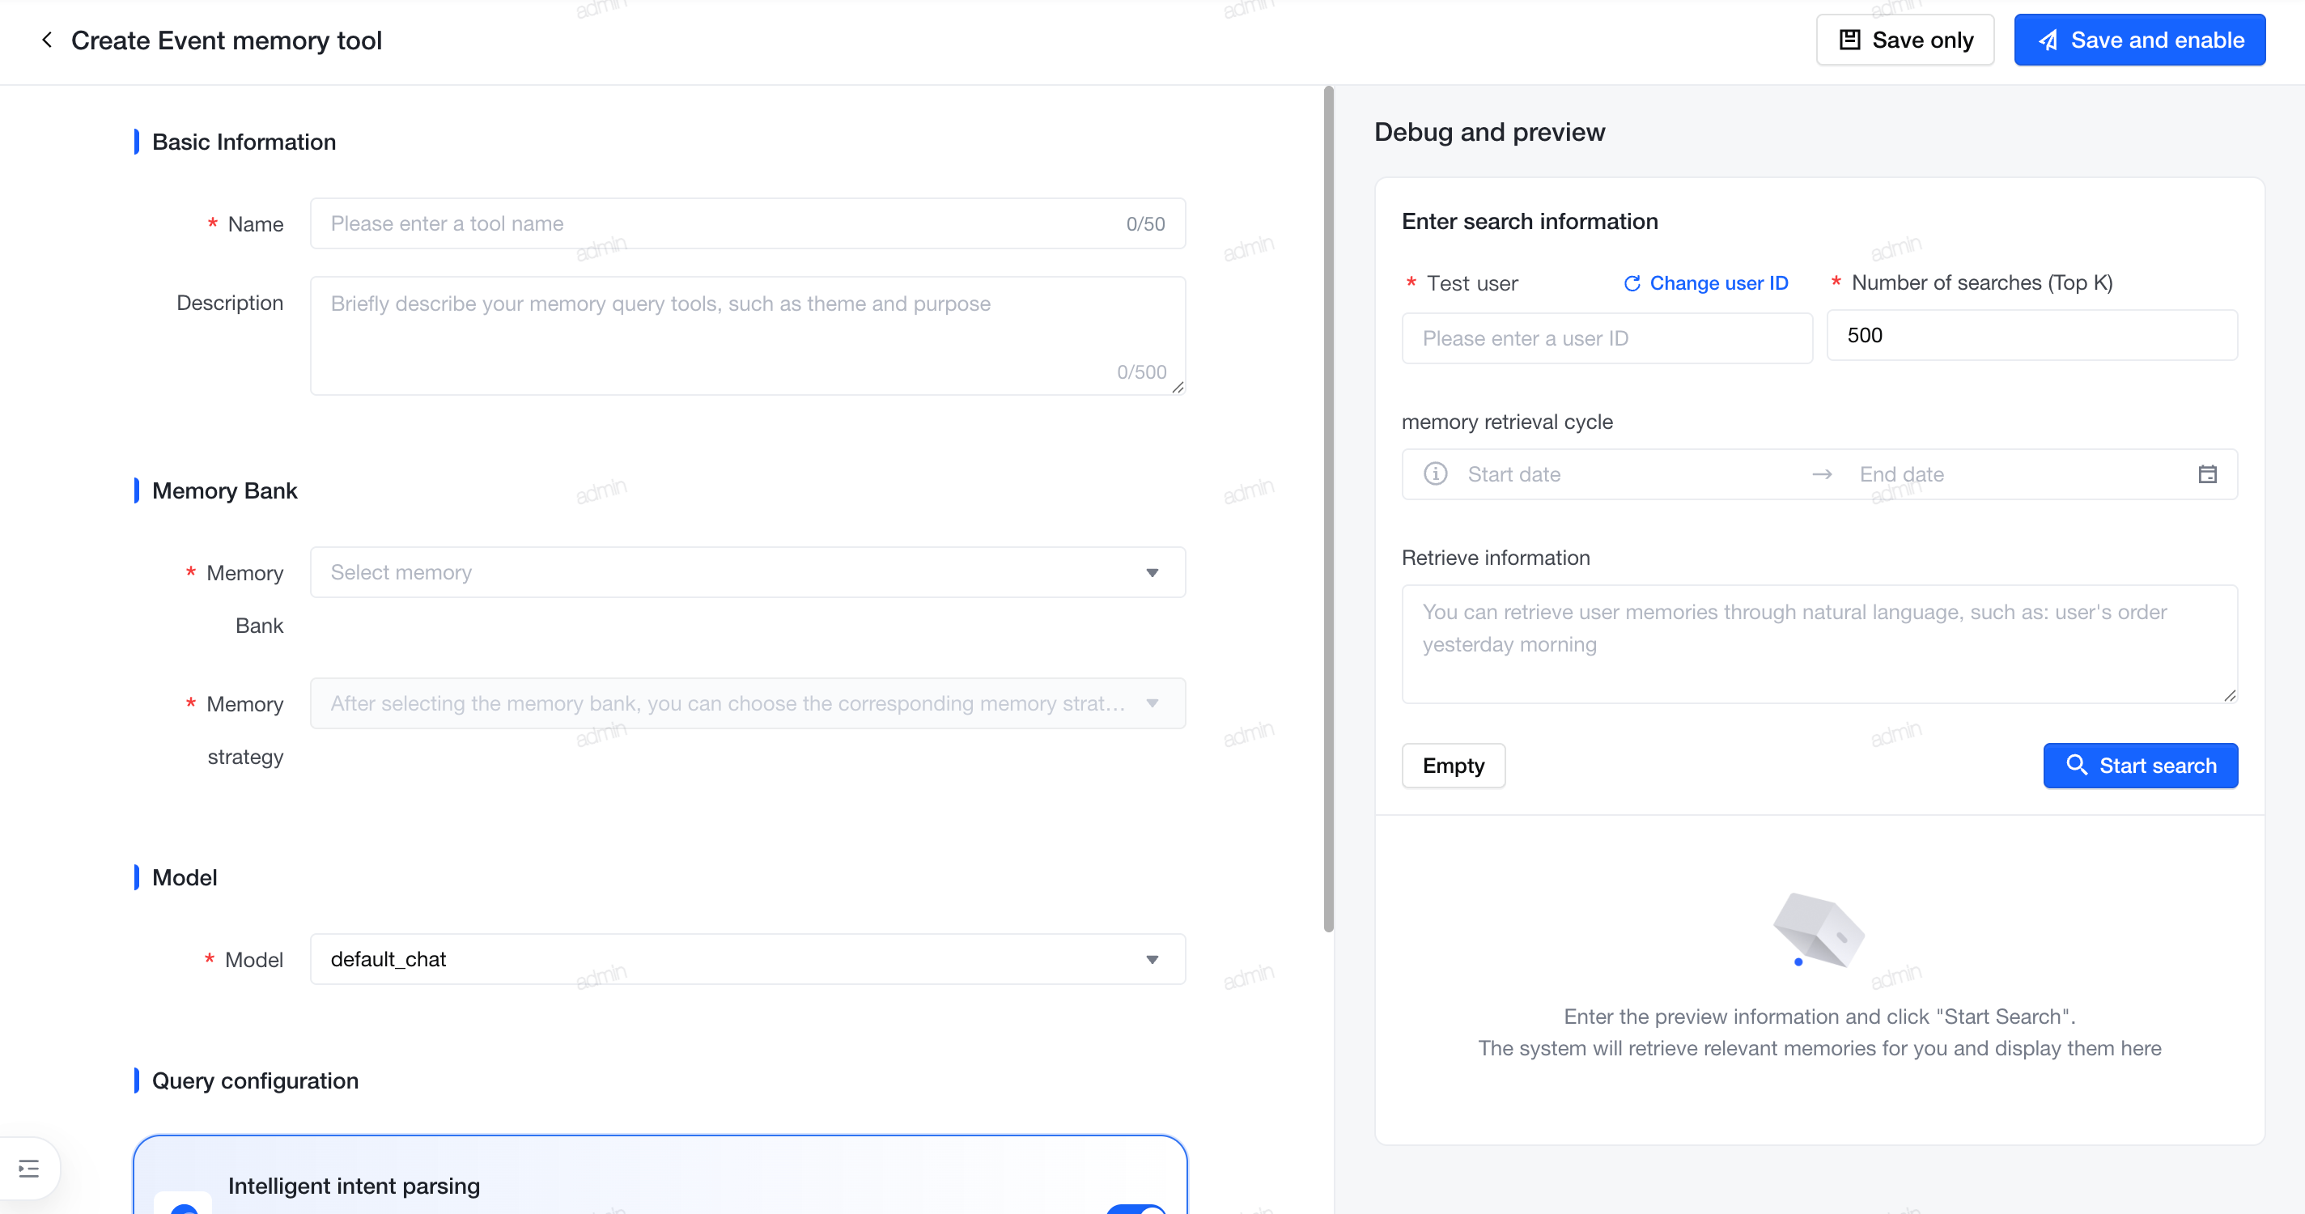Expand the Memory strategy dropdown
Screen dimensions: 2305x1214
748,703
